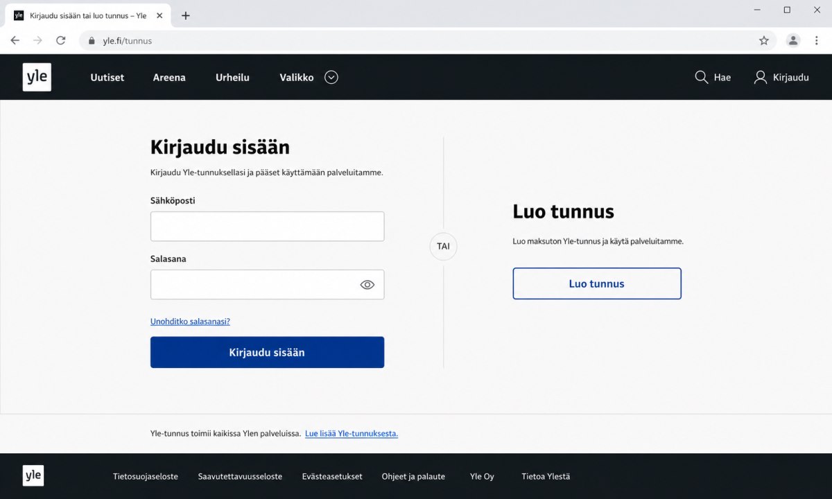Click the Kirjaudu user profile icon
This screenshot has height=499, width=832.
761,77
